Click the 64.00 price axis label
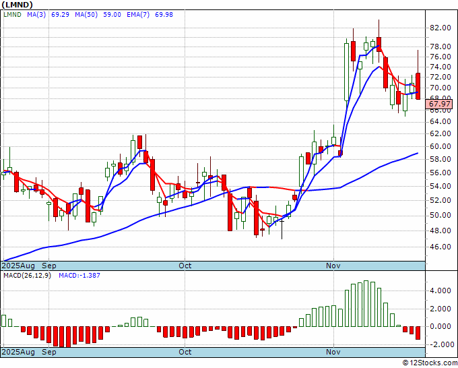Image resolution: width=458 pixels, height=368 pixels. tap(440, 122)
